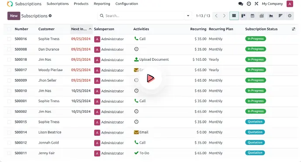
Task: Open the Configuration menu
Action: [127, 3]
